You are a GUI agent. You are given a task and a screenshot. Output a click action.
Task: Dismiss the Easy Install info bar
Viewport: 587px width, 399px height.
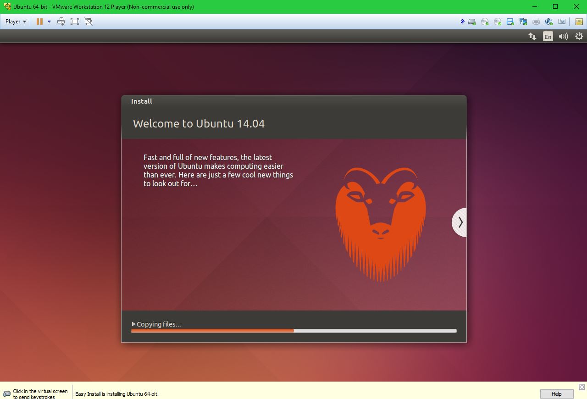click(x=581, y=387)
